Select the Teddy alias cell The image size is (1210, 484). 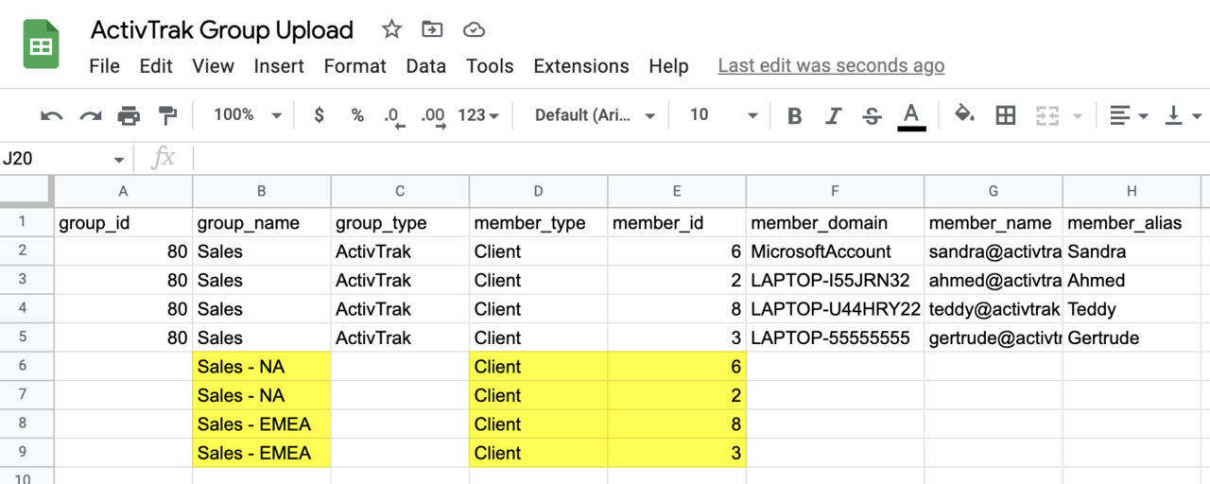(1132, 309)
